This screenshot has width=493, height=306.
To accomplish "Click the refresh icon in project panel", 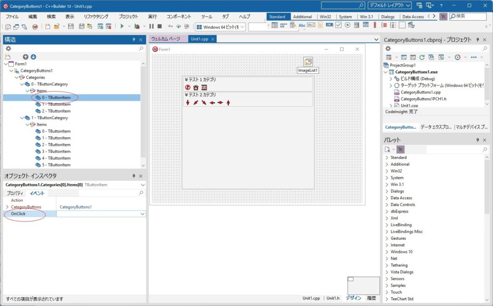I will (422, 57).
